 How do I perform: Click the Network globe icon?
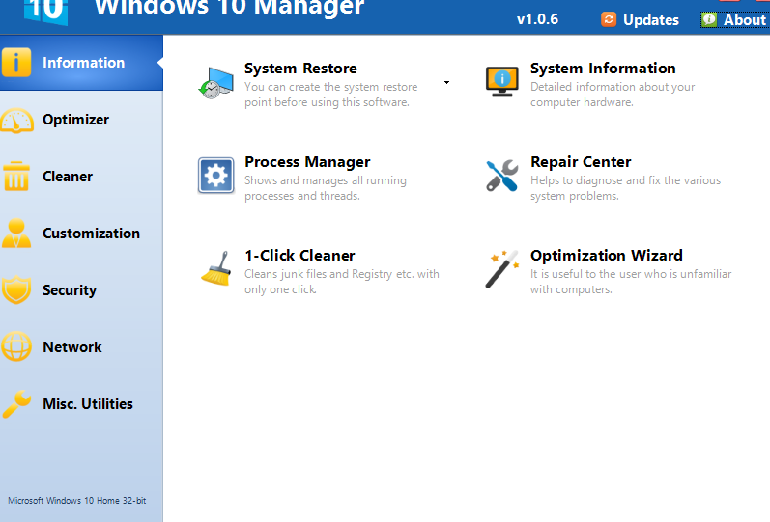(17, 347)
